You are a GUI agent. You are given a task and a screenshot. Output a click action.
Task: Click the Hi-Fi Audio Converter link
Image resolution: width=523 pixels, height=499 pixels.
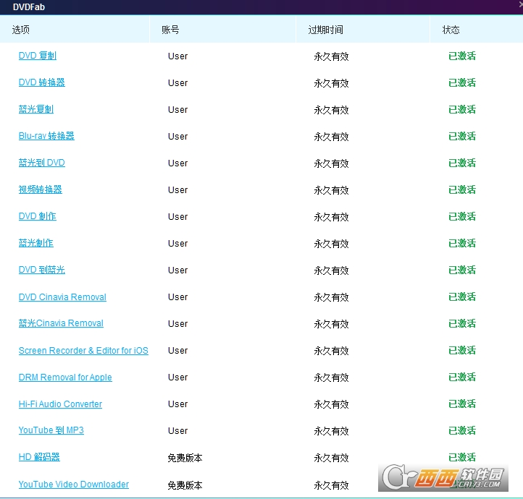(x=60, y=404)
